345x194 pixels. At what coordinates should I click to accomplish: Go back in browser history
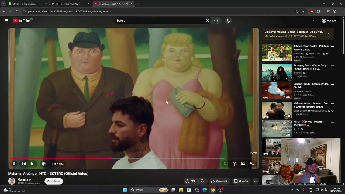click(4, 11)
